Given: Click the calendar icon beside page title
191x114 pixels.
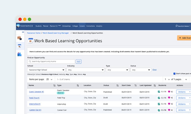Looking at the screenshot, I should click(31, 41).
